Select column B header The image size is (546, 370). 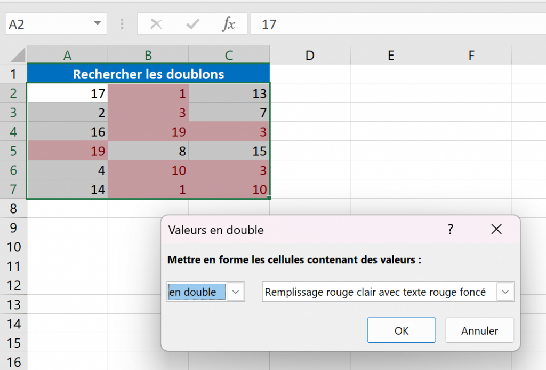click(148, 54)
